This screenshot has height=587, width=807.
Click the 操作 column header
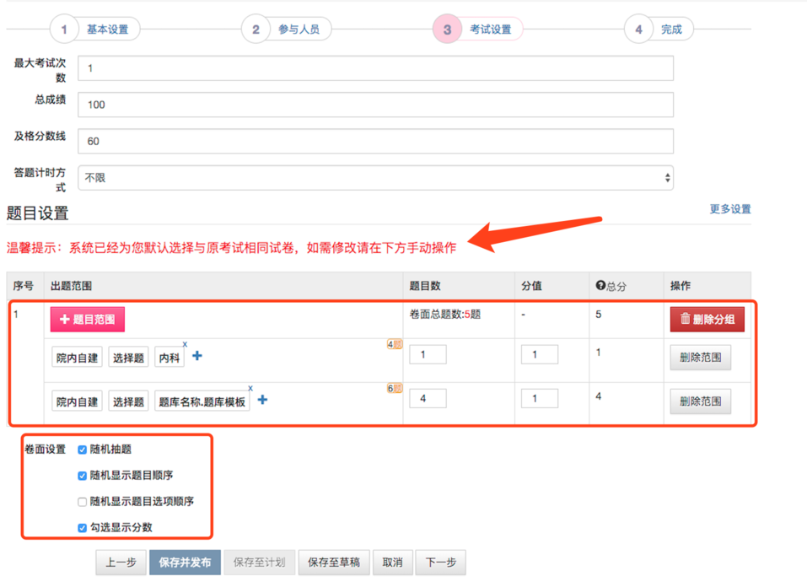(681, 286)
